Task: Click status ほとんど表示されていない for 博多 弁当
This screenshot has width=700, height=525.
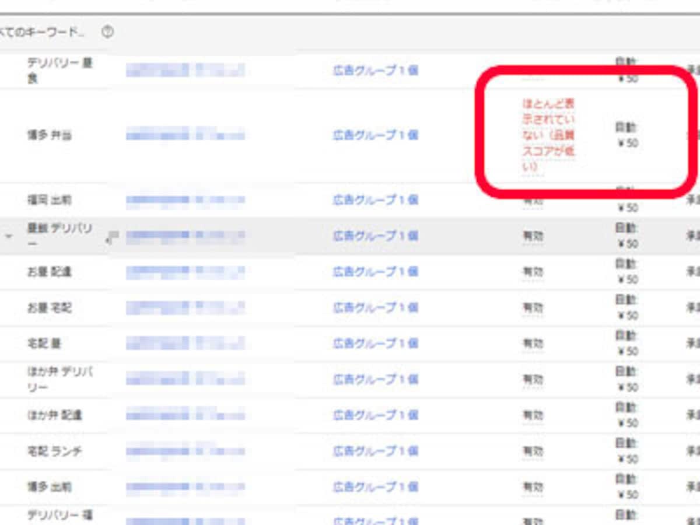Action: [548, 135]
